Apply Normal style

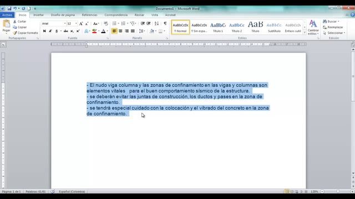click(x=180, y=27)
